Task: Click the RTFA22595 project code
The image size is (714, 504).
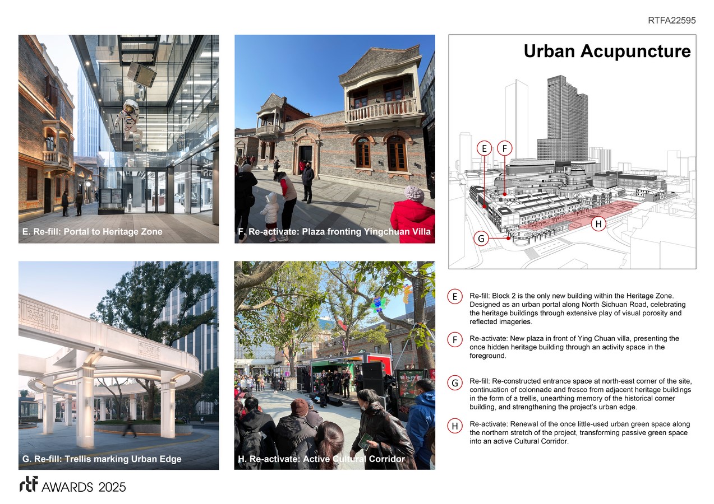Action: click(671, 20)
